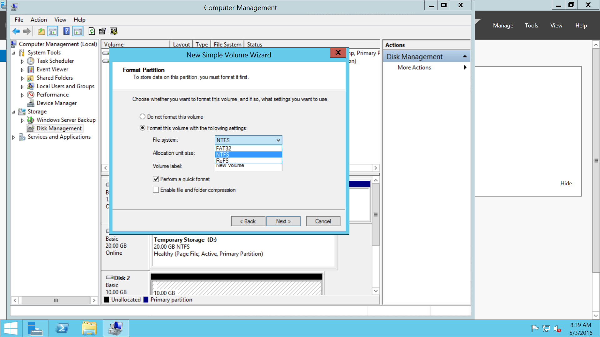
Task: Open Tools menu in Server Manager
Action: 531,26
